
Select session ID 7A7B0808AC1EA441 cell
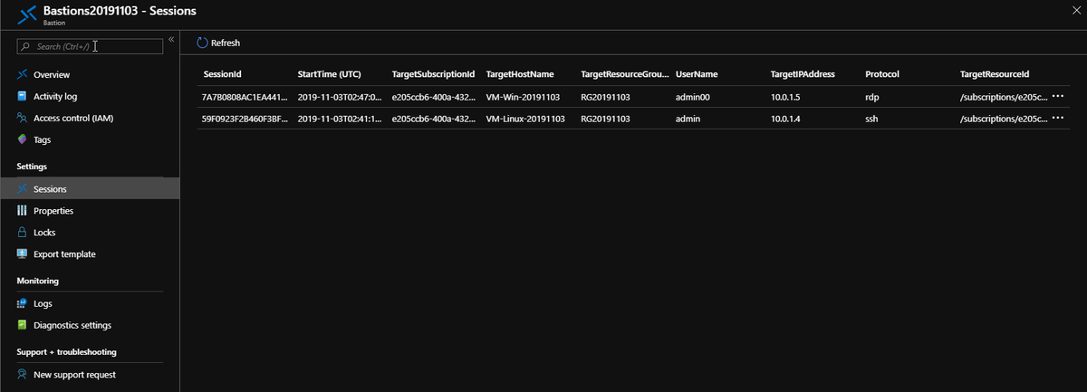pos(245,96)
